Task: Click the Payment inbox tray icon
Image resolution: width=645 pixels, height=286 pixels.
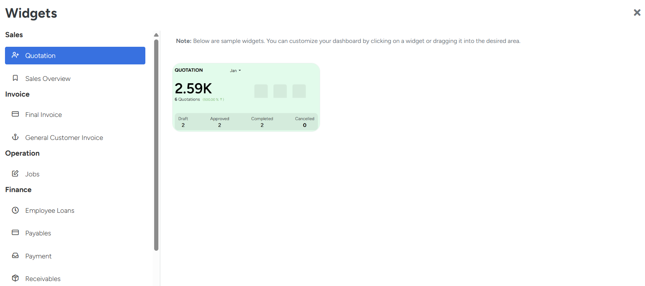Action: point(15,256)
